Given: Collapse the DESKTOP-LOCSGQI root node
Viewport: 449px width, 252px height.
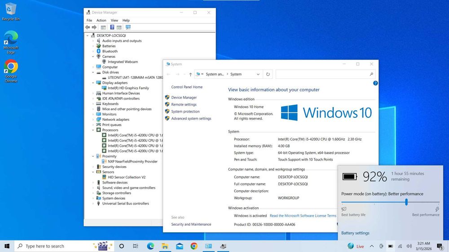Looking at the screenshot, I should click(88, 35).
